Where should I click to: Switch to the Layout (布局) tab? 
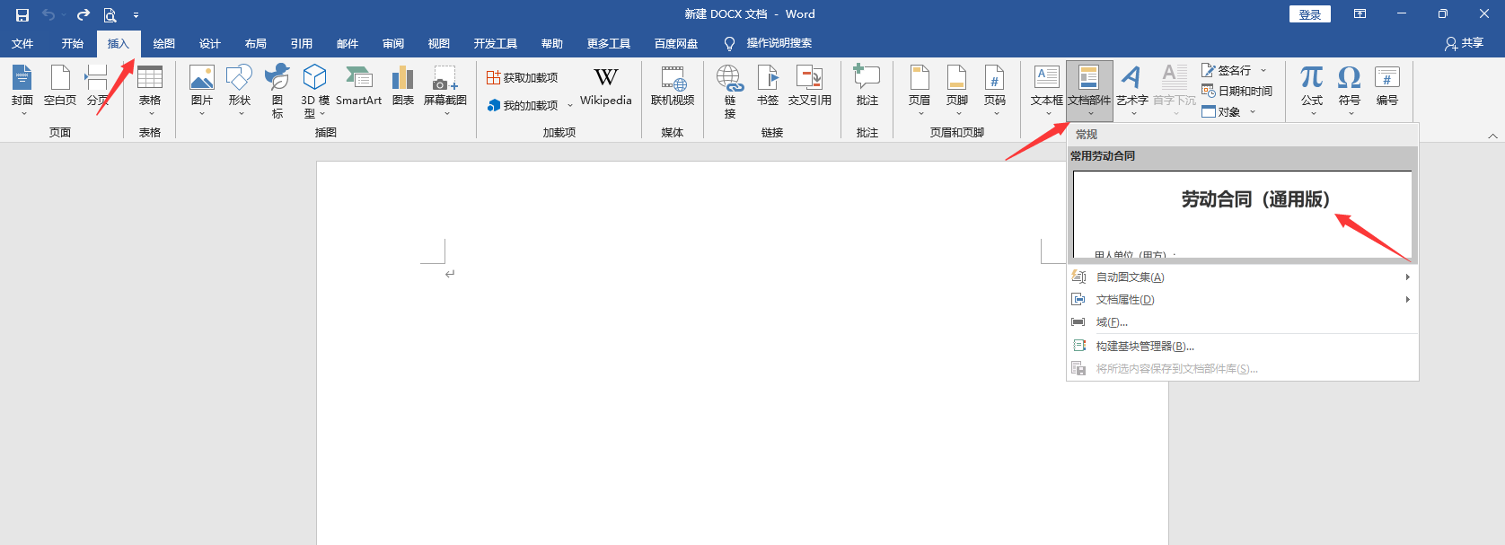[x=256, y=43]
